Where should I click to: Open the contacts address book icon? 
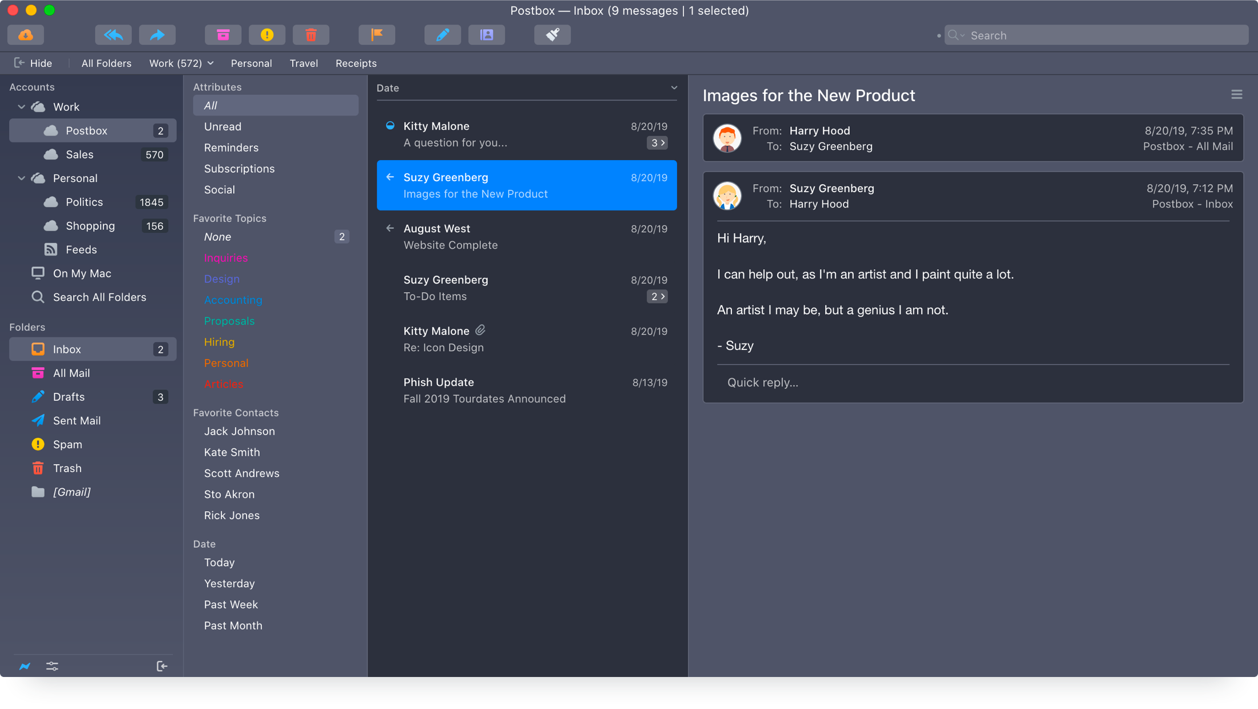[x=487, y=35]
